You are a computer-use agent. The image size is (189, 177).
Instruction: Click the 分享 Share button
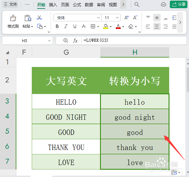click(x=179, y=4)
